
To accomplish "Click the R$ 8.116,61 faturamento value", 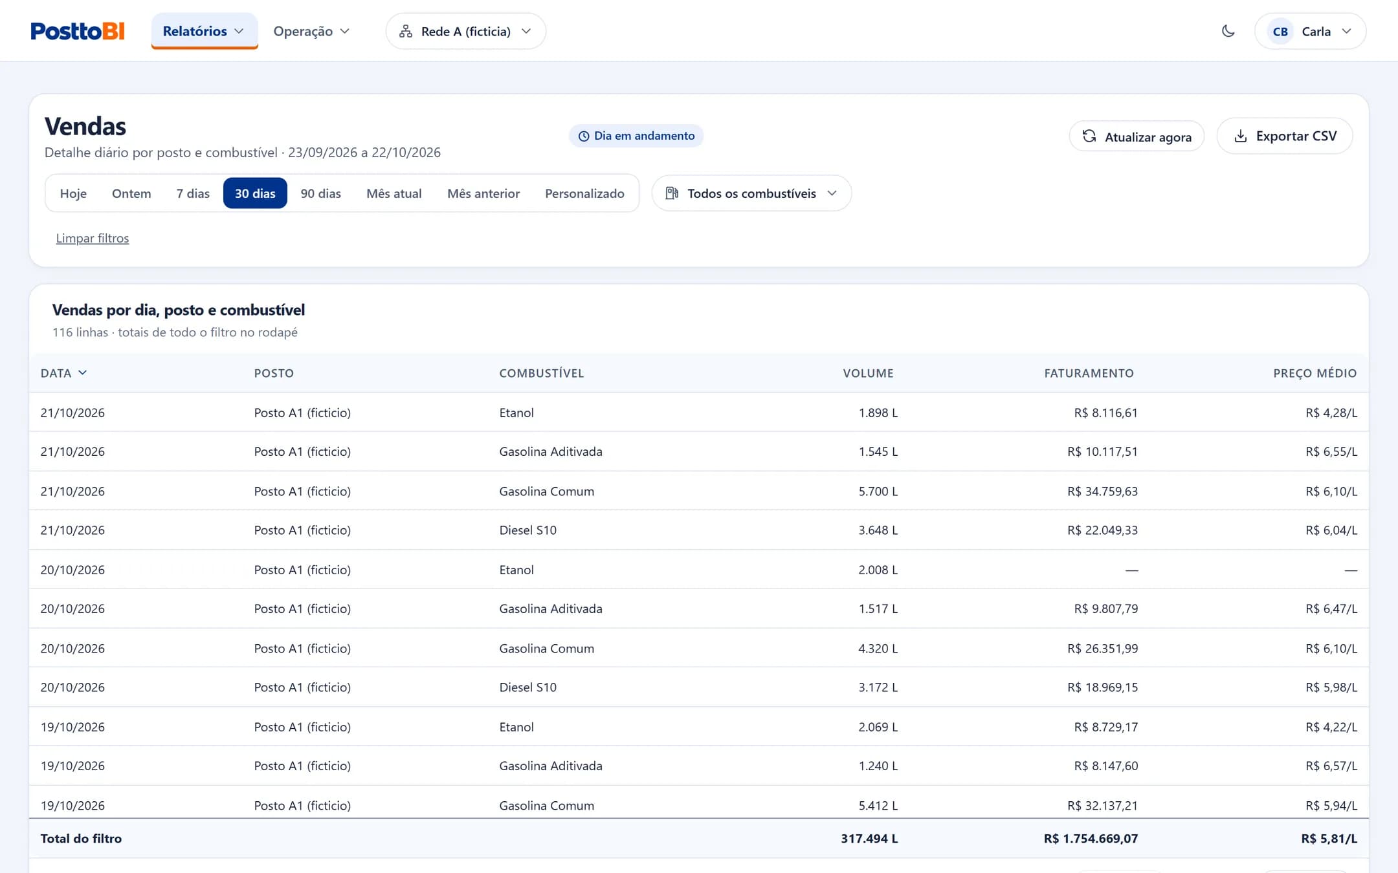I will pyautogui.click(x=1105, y=413).
